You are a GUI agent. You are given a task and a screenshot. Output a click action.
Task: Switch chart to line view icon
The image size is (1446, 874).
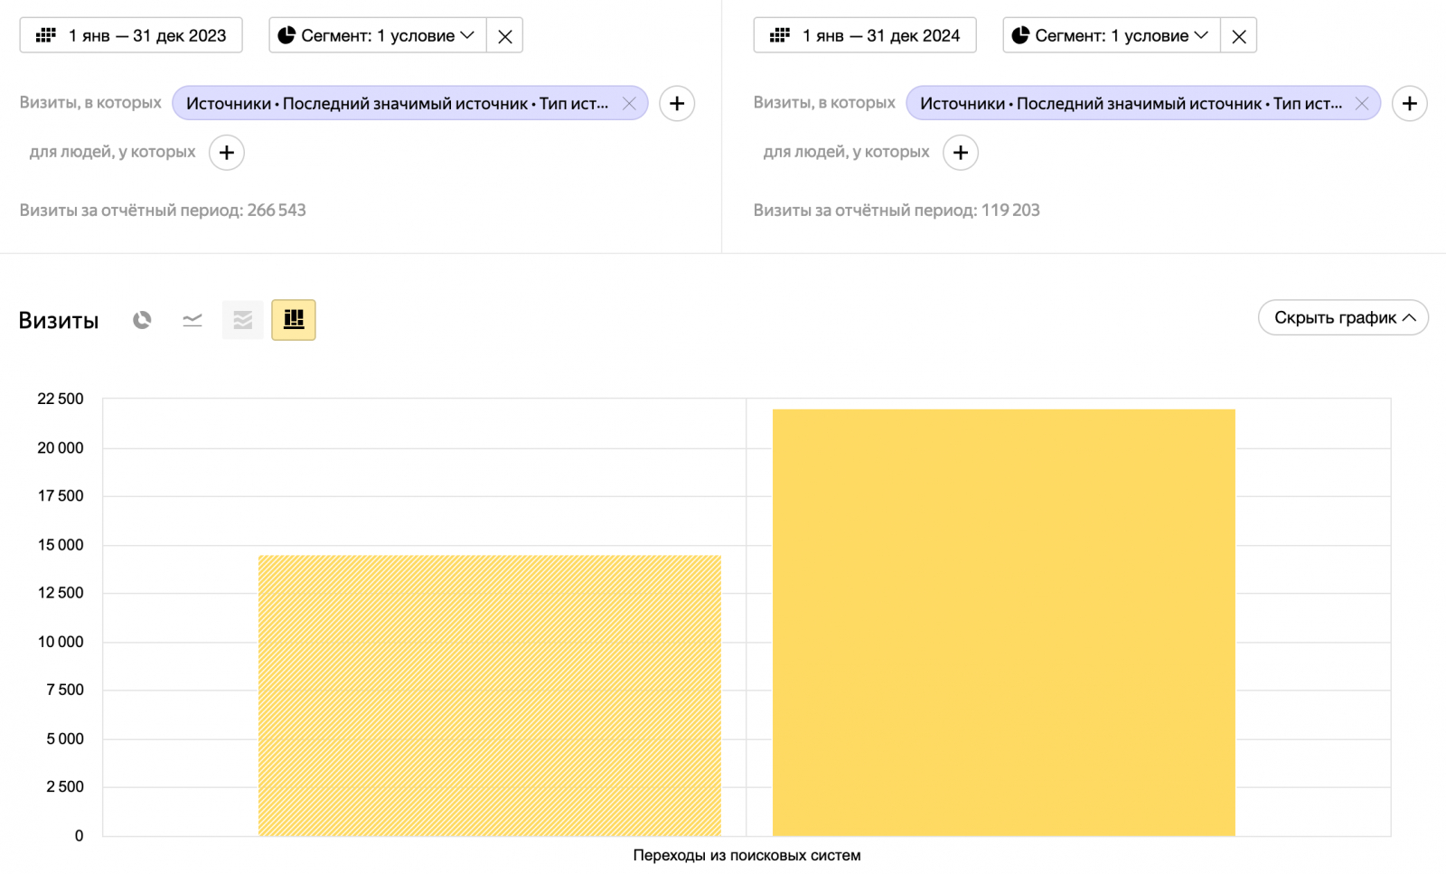[192, 320]
